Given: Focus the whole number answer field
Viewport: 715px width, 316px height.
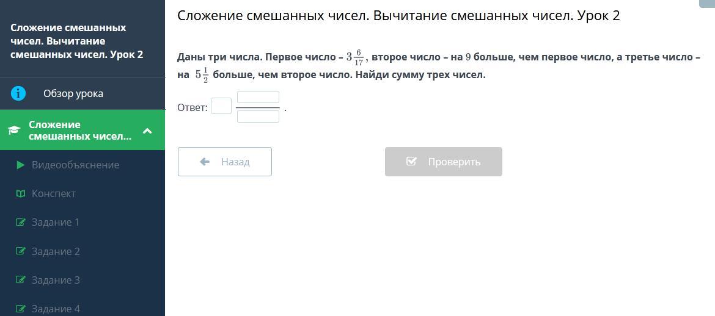Looking at the screenshot, I should point(221,107).
